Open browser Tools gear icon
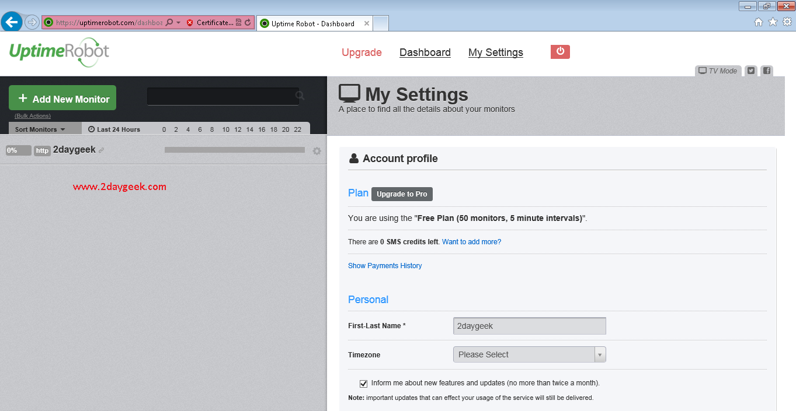796x411 pixels. [x=787, y=22]
